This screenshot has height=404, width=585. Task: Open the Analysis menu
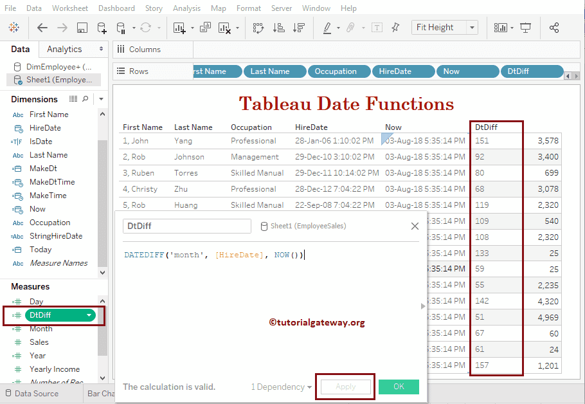click(x=186, y=8)
